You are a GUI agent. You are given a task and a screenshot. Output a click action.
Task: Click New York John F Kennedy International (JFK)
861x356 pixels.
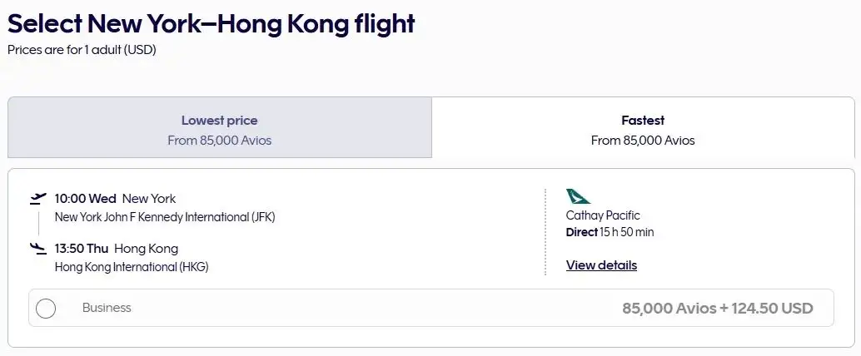(165, 217)
